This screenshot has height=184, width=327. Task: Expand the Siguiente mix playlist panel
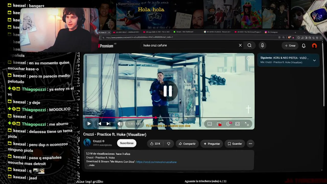(314, 60)
